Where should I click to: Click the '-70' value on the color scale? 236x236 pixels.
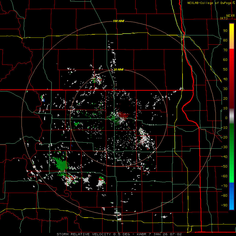[224, 186]
